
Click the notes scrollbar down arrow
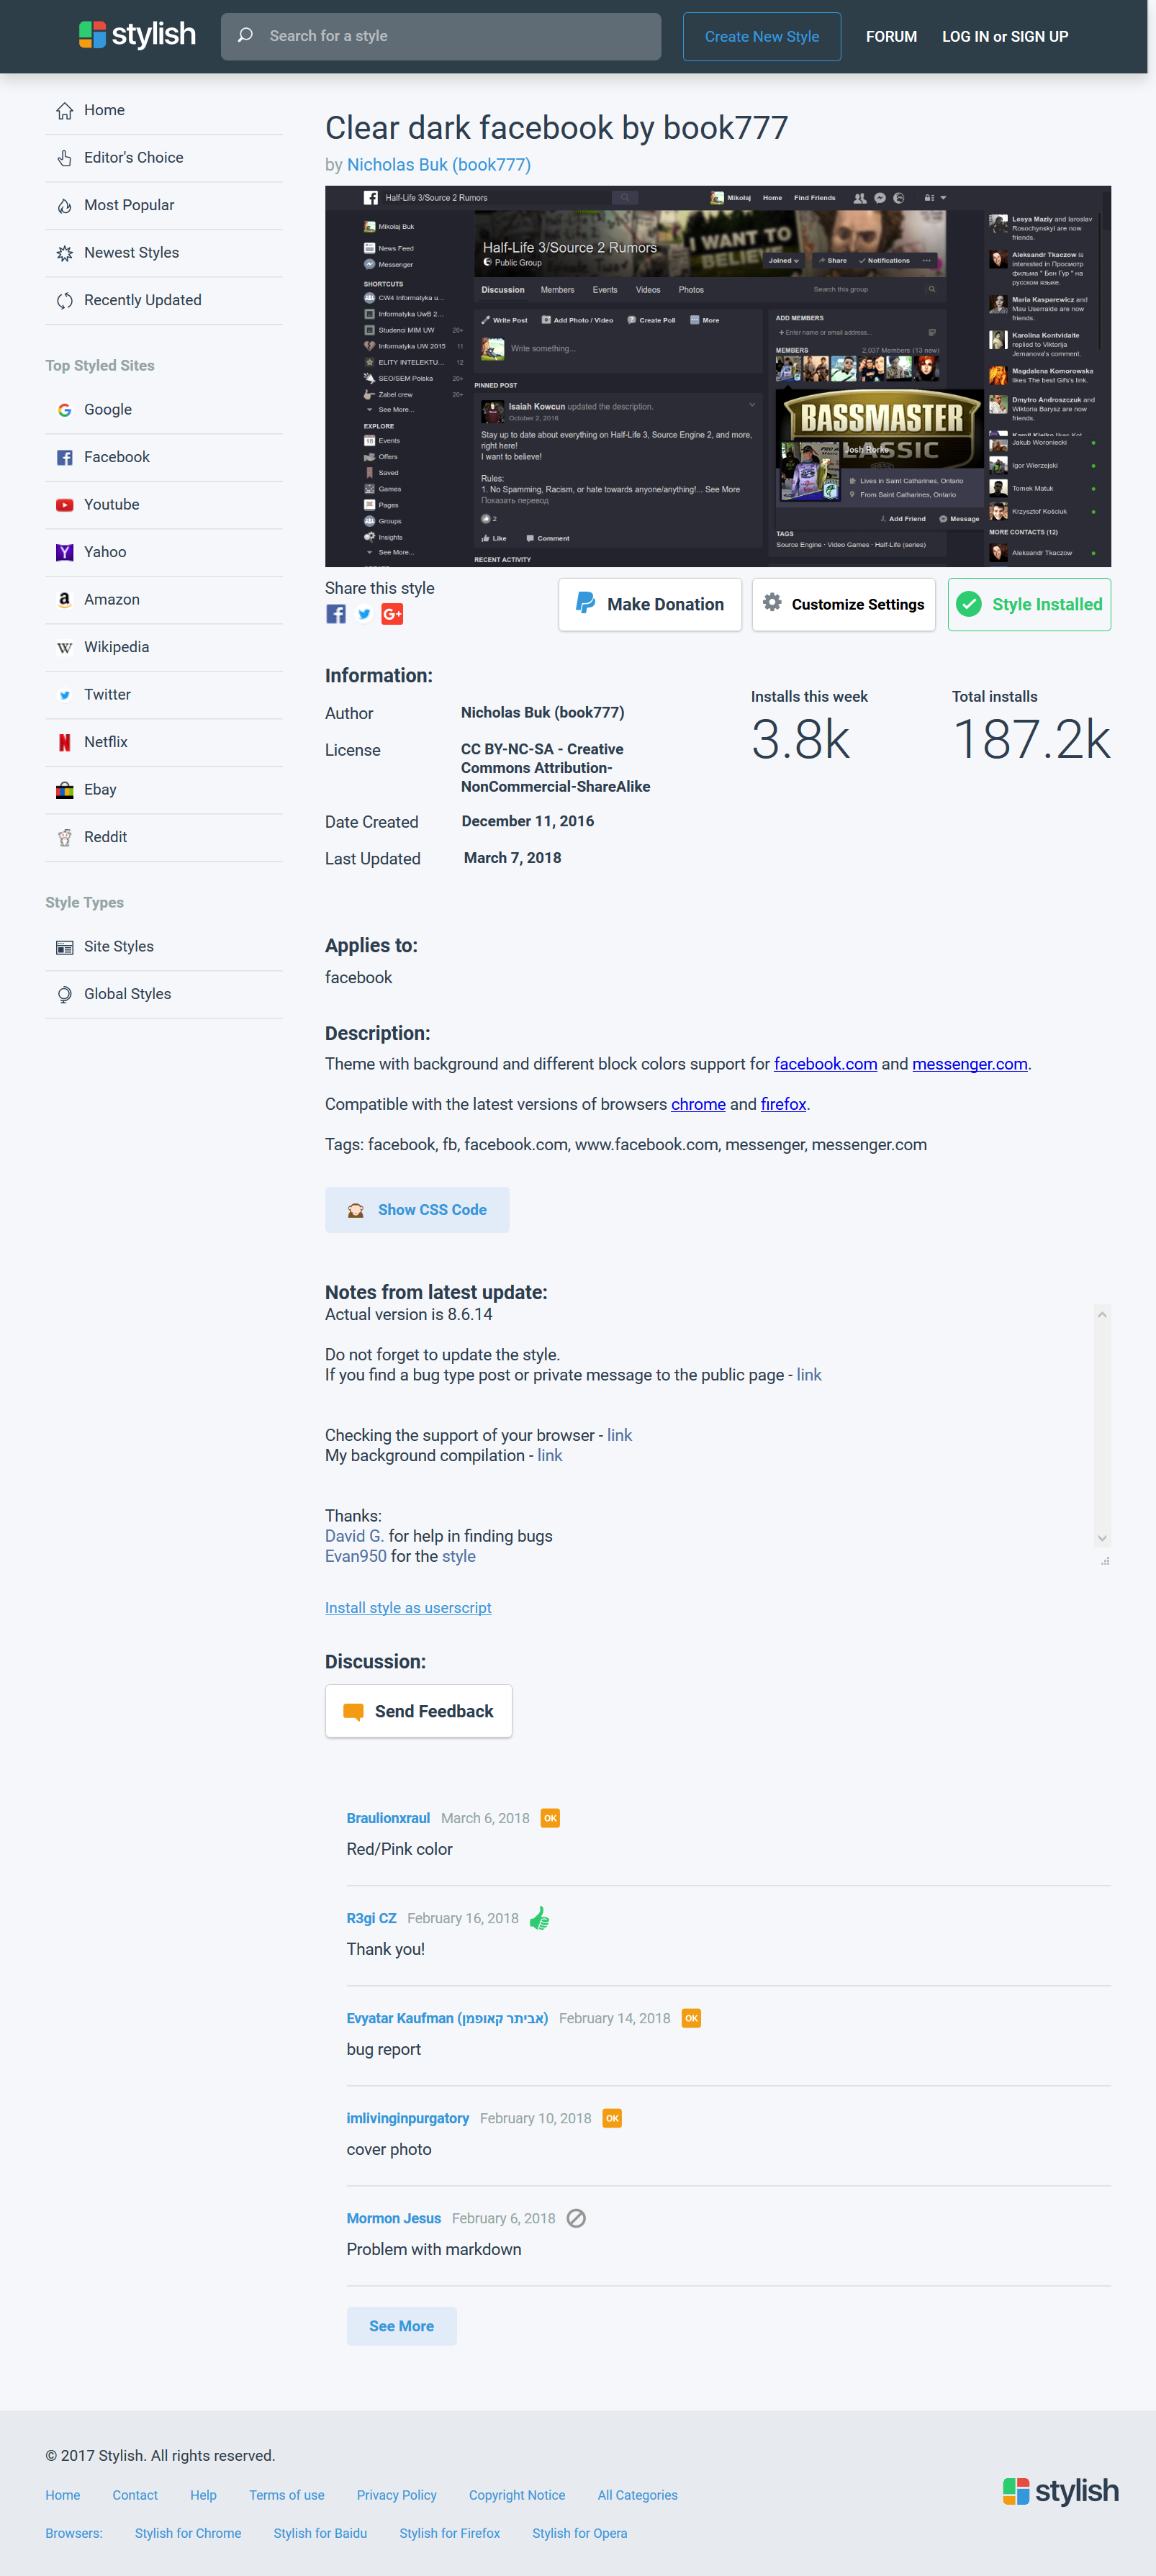[1102, 1538]
